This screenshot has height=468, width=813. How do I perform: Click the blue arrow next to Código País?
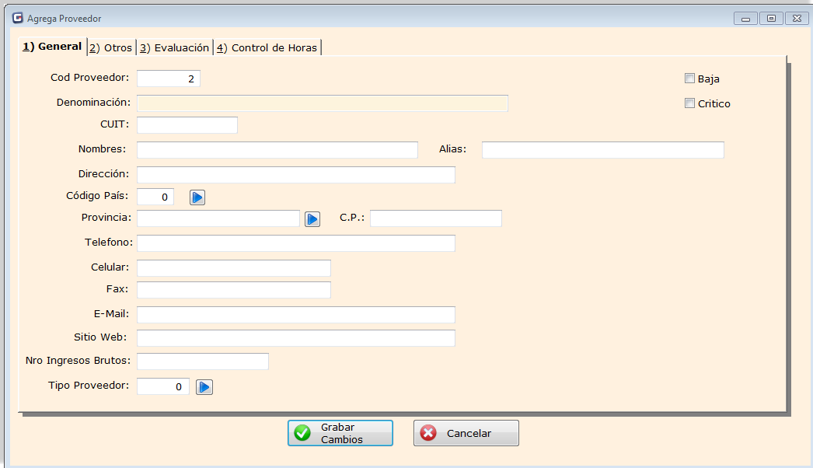click(197, 197)
